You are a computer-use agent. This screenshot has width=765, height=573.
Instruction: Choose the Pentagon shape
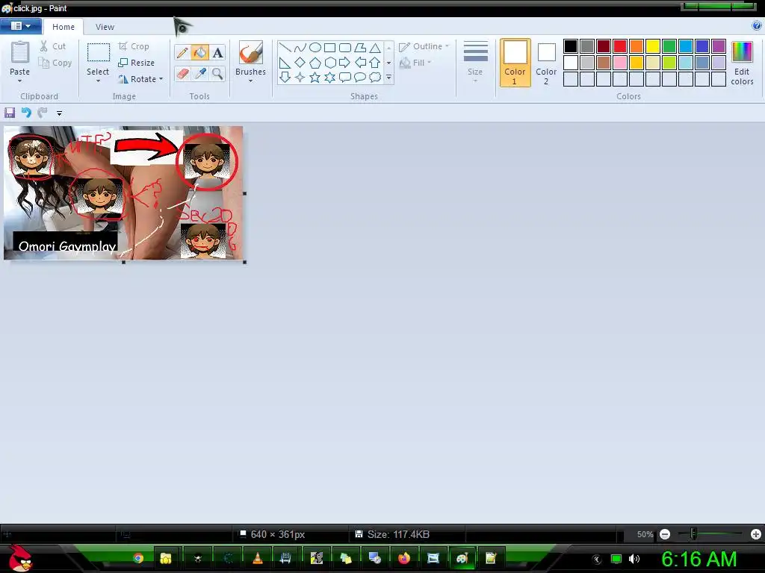pos(315,63)
